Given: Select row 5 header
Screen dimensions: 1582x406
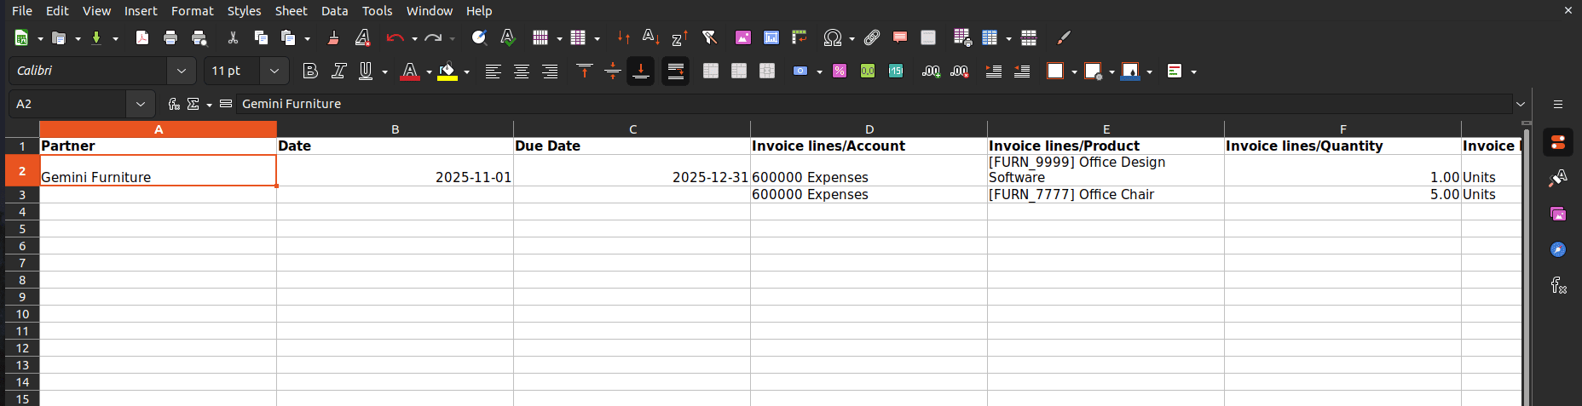Looking at the screenshot, I should tap(22, 229).
